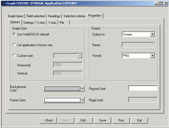
Task: Exit the graph assistant
Action: point(139,120)
